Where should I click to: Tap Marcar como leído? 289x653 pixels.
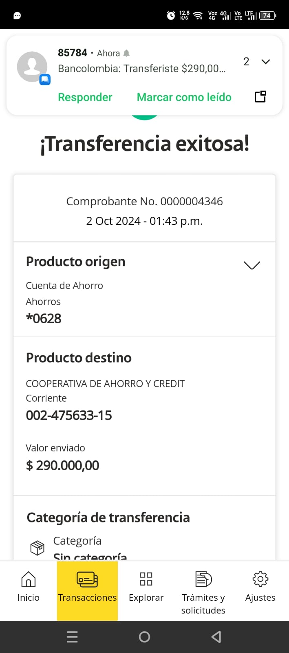(184, 97)
